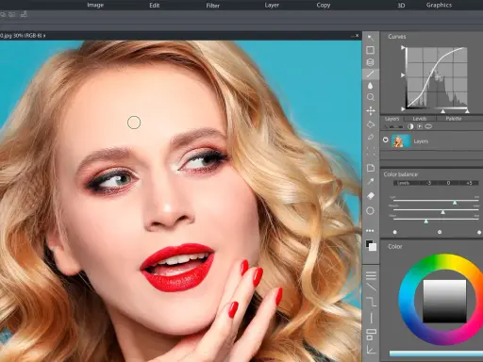Swap foreground and background color squares

371,245
